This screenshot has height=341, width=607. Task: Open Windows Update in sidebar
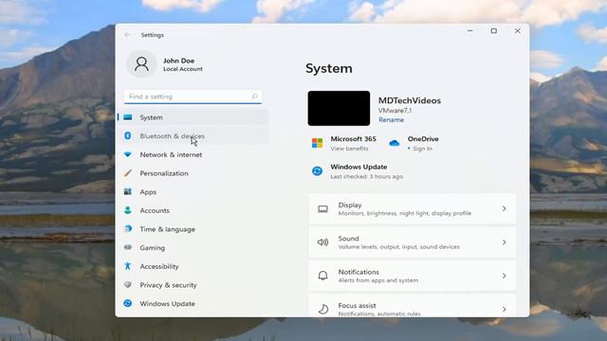pyautogui.click(x=193, y=303)
